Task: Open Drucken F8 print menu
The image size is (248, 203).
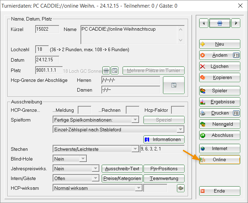Action: [x=220, y=113]
